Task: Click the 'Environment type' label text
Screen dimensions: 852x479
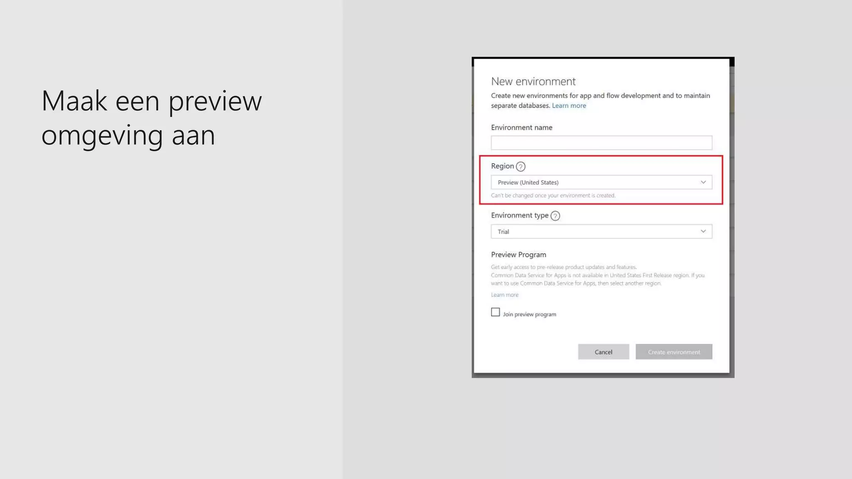Action: (519, 215)
